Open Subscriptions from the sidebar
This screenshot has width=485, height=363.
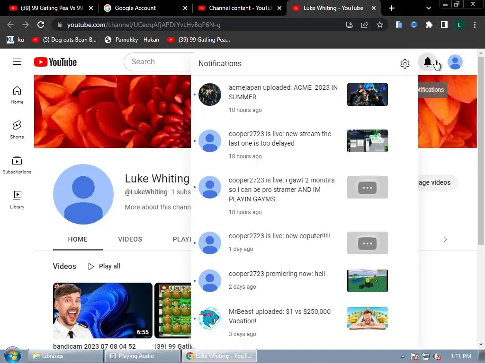click(x=17, y=164)
